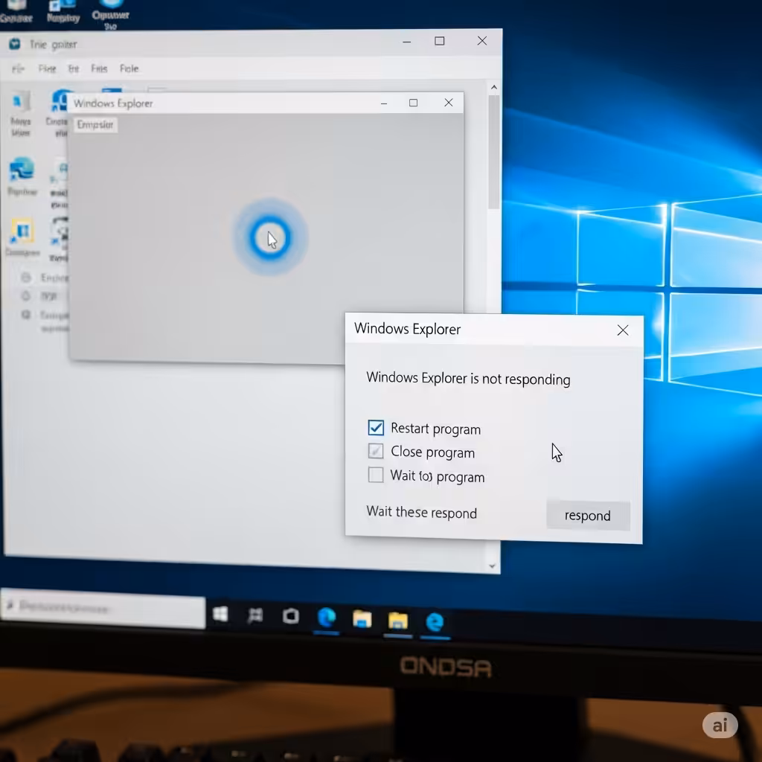Maximize the 'Tnie gniter' back window
Viewport: 762px width, 762px height.
click(439, 42)
